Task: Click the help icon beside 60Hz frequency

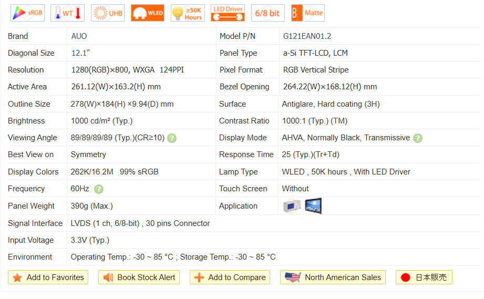Action: click(98, 189)
